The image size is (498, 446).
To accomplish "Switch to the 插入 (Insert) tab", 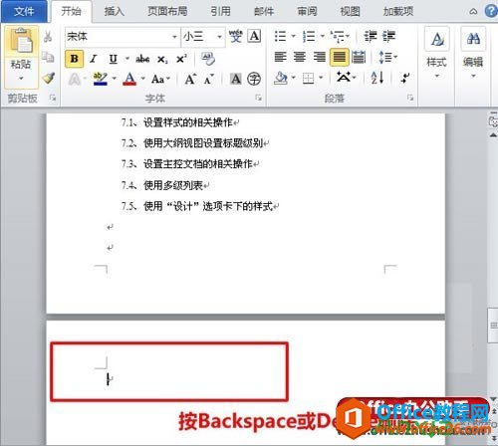I will 114,11.
